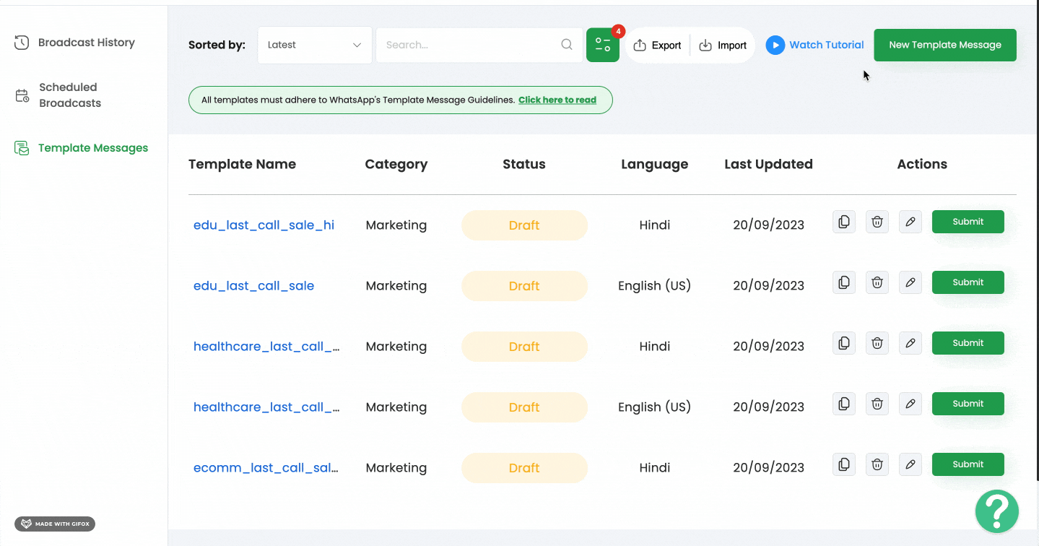Edit the edu_last_call_sale_hi template
The height and width of the screenshot is (546, 1039).
[x=910, y=222]
